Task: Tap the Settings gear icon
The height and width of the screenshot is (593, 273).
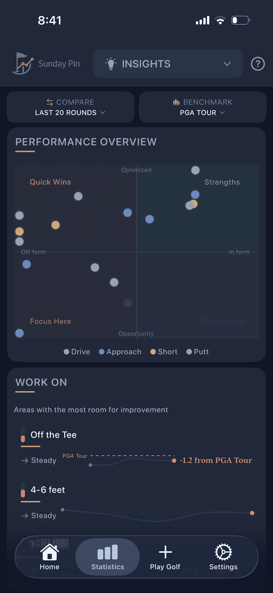Action: pos(223,552)
